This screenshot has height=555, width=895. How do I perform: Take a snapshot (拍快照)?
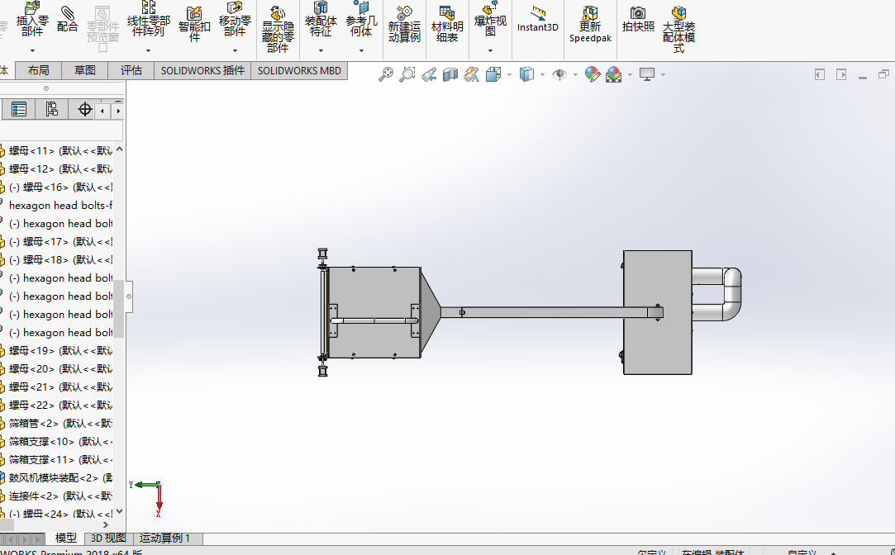point(638,20)
